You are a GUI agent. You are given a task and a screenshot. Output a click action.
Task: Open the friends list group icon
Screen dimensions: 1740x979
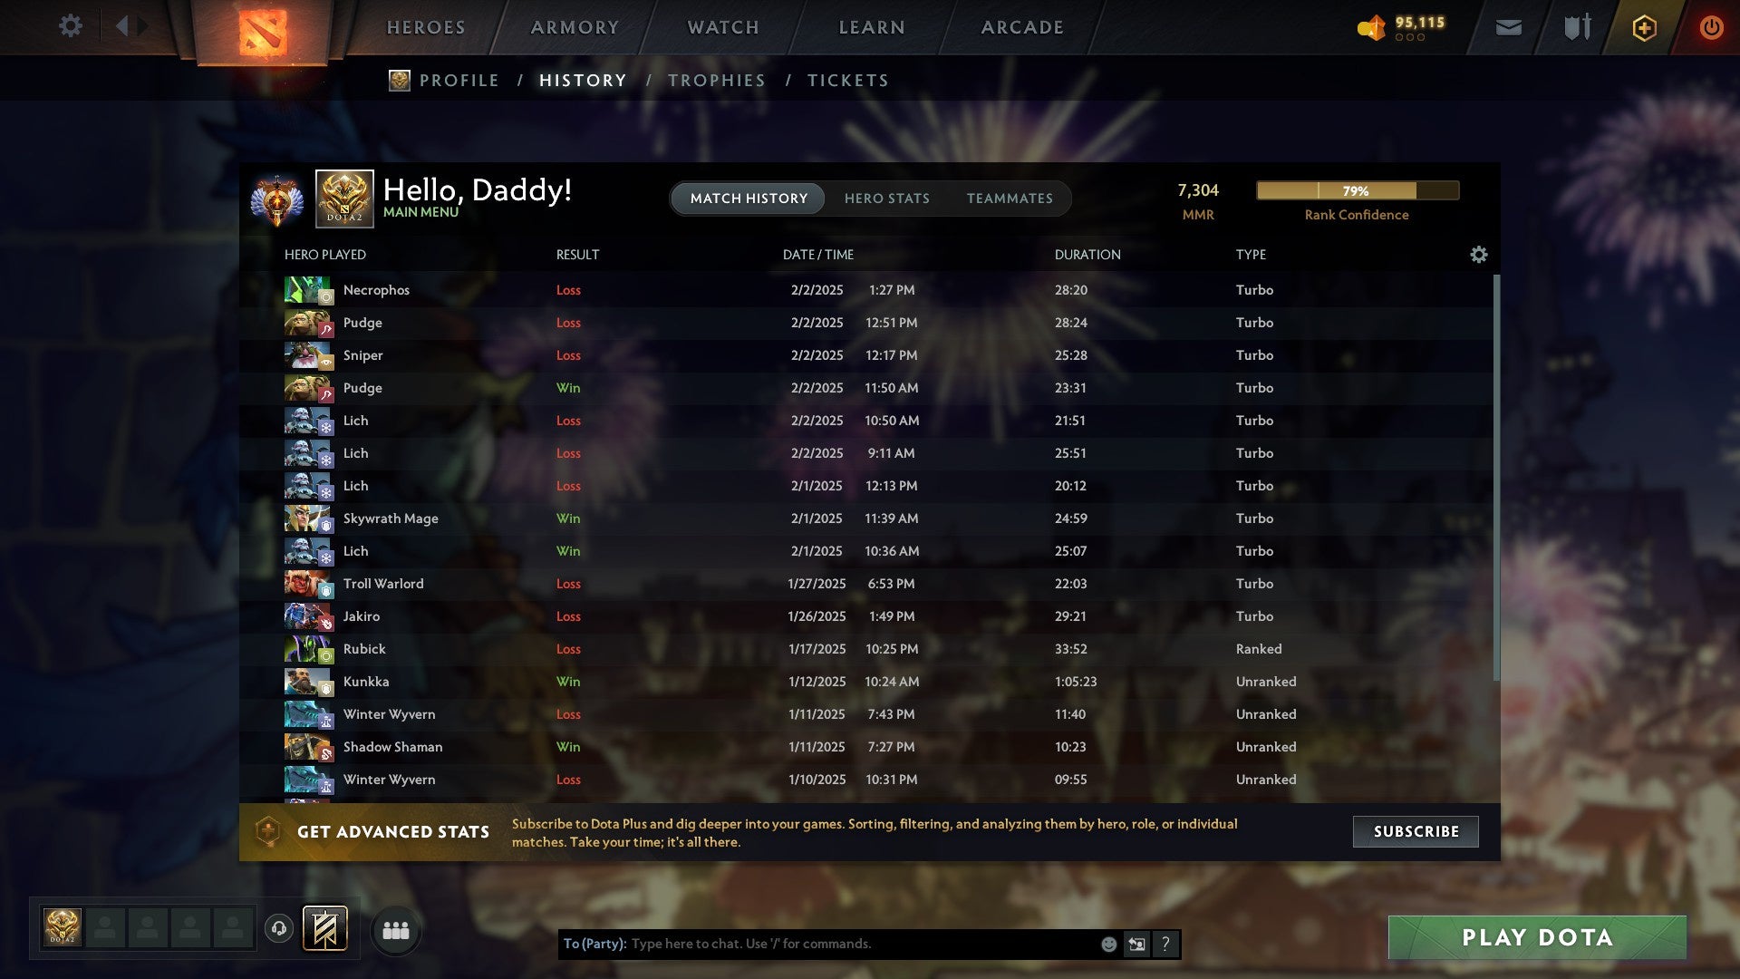396,931
